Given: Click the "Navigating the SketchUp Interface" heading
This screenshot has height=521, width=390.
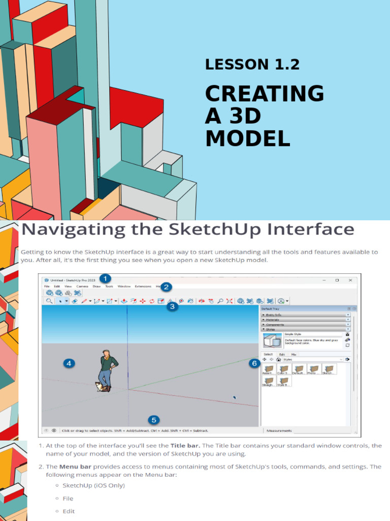Looking at the screenshot, I should click(x=188, y=229).
